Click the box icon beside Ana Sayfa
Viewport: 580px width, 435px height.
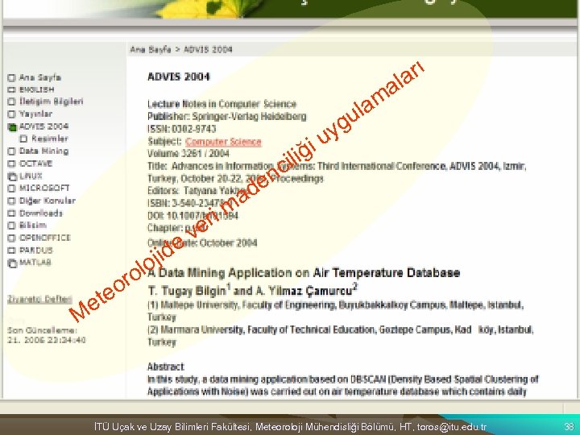click(11, 77)
